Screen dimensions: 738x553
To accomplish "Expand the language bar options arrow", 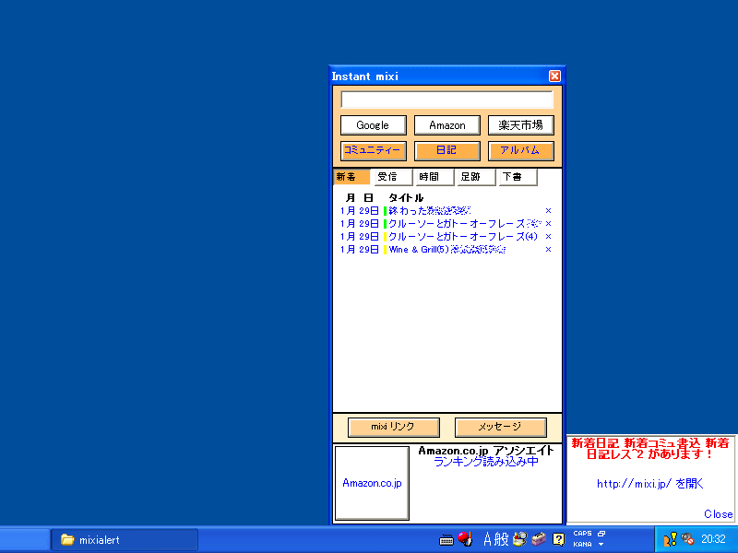I will 601,545.
